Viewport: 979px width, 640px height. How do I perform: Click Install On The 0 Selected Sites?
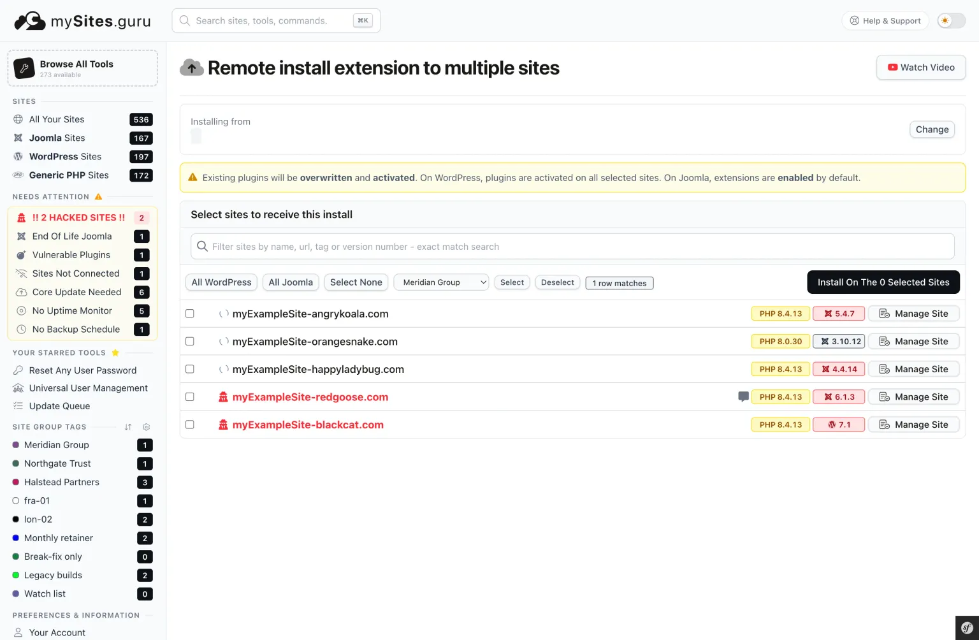[x=883, y=282]
